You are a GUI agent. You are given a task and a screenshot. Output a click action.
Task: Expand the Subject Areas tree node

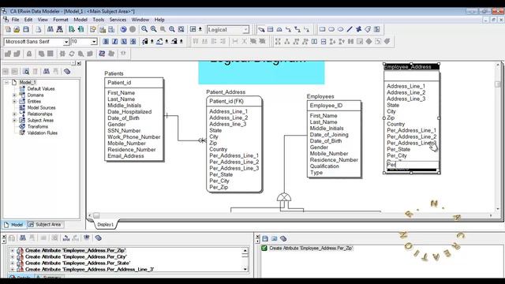click(14, 121)
